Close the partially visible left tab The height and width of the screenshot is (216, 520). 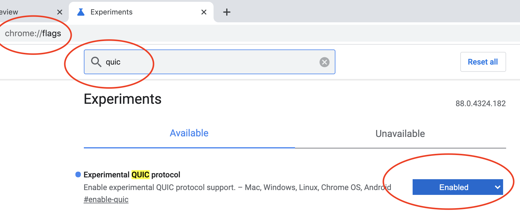pos(60,12)
